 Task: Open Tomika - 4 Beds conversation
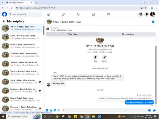21,73
